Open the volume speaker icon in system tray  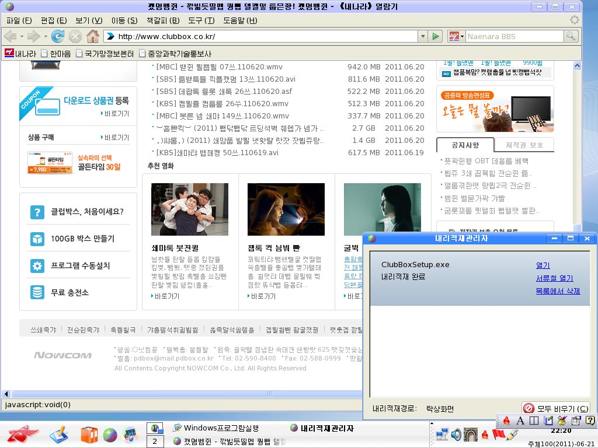456,434
